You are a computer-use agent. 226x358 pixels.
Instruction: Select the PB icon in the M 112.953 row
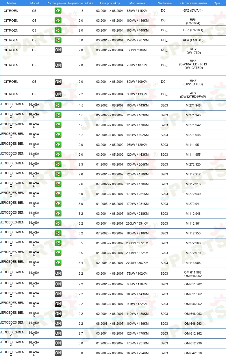tap(58, 233)
